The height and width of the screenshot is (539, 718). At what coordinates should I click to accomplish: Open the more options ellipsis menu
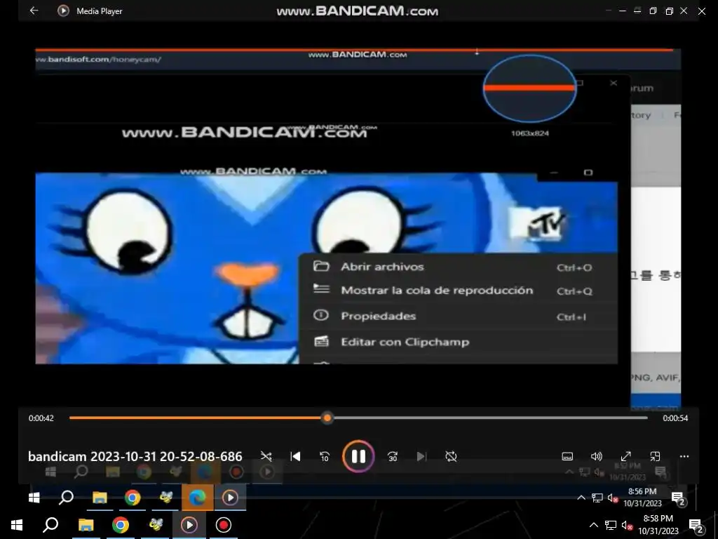point(684,456)
